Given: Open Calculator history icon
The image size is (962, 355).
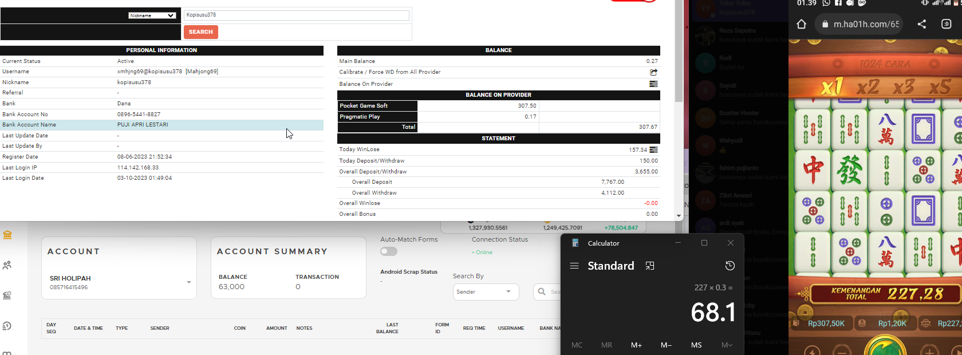Looking at the screenshot, I should tap(730, 266).
